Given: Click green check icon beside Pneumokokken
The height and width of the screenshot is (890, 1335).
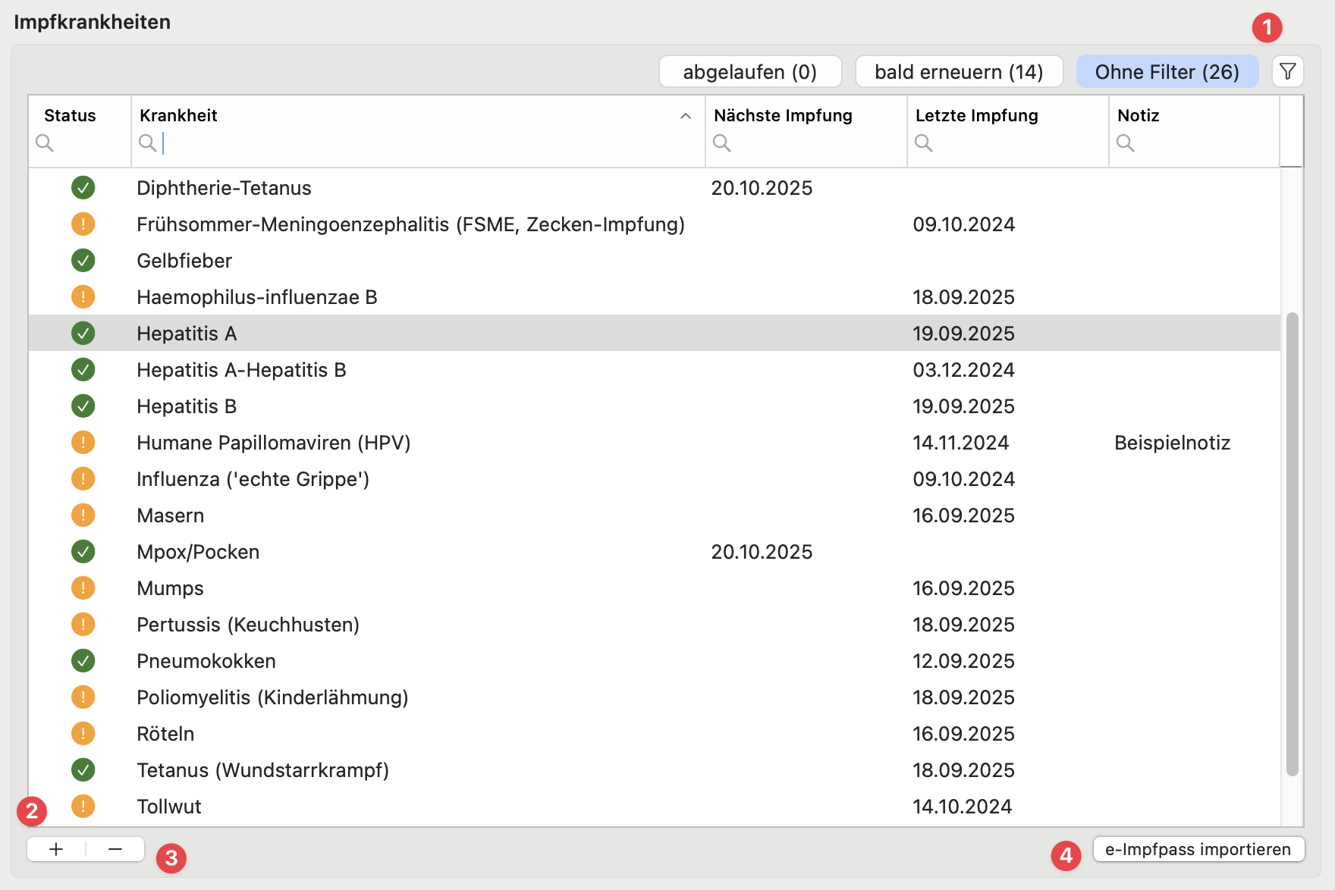Looking at the screenshot, I should tap(83, 660).
